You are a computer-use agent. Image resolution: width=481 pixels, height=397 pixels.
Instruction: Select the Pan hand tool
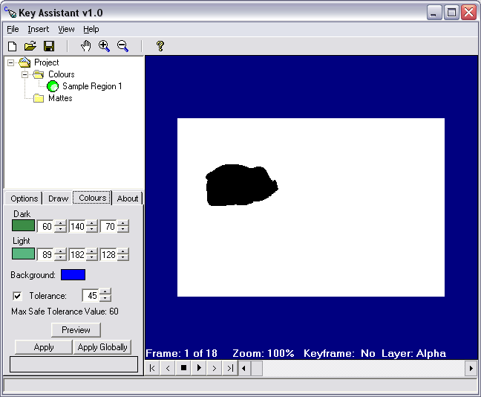[86, 46]
